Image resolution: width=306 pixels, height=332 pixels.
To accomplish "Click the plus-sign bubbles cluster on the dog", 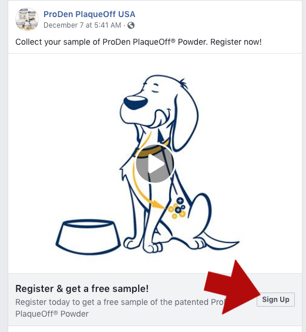I will click(x=177, y=208).
